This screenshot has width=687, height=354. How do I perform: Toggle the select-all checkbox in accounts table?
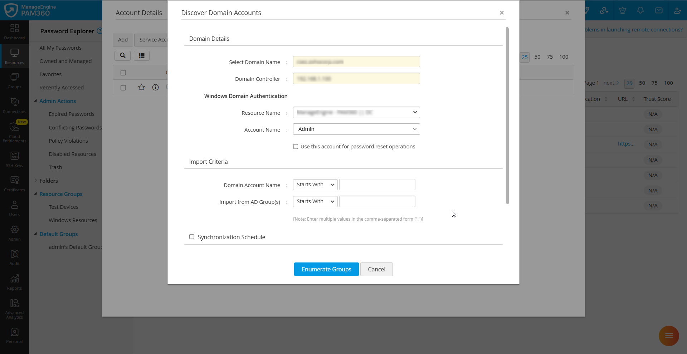(123, 73)
